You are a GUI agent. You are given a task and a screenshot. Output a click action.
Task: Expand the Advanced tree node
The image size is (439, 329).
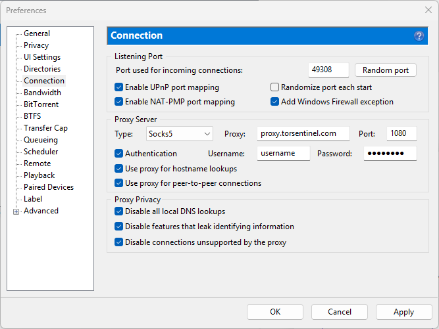[16, 211]
